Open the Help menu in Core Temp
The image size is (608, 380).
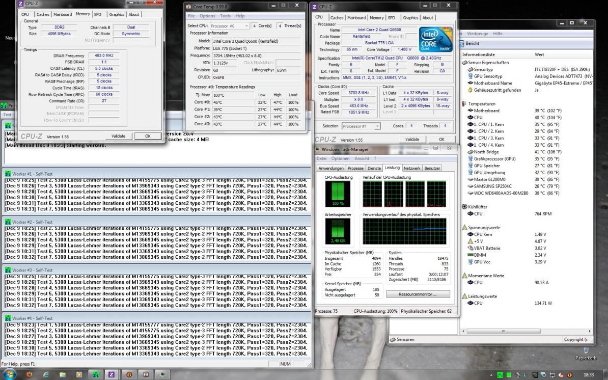click(x=240, y=16)
